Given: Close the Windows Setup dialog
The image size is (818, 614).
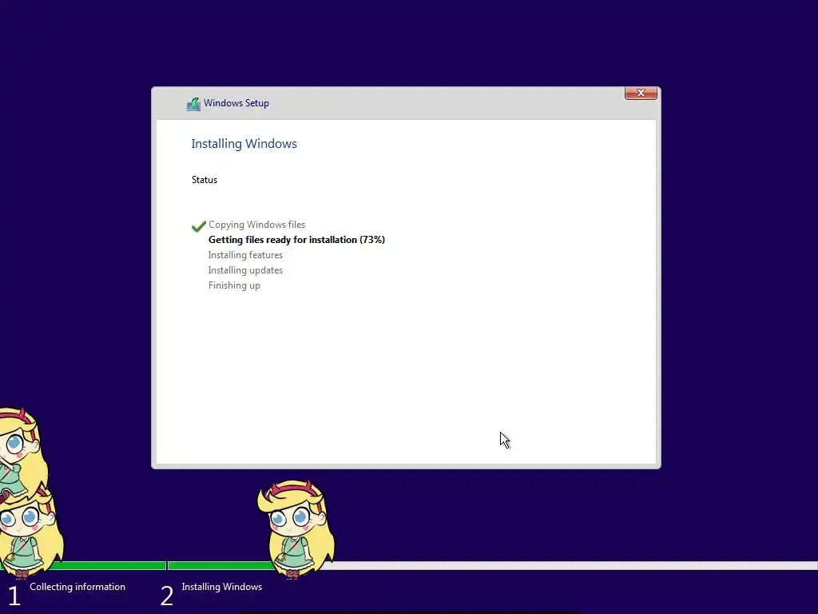Looking at the screenshot, I should click(641, 93).
